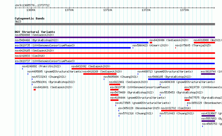Open the esv3619740 variant label

(x=211, y=71)
